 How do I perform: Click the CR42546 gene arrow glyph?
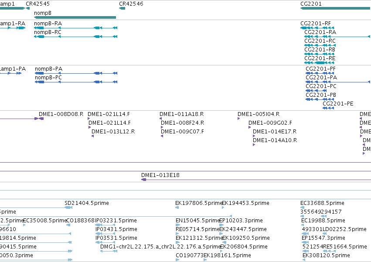coord(122,8)
